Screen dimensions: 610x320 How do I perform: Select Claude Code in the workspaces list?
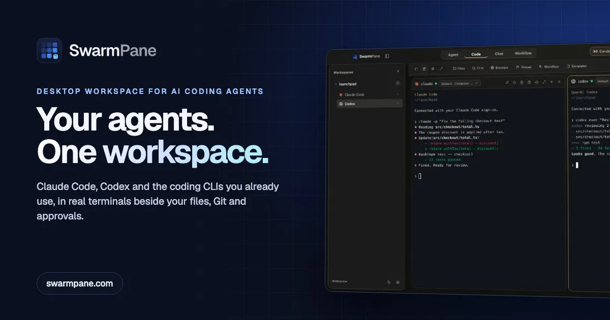click(370, 94)
